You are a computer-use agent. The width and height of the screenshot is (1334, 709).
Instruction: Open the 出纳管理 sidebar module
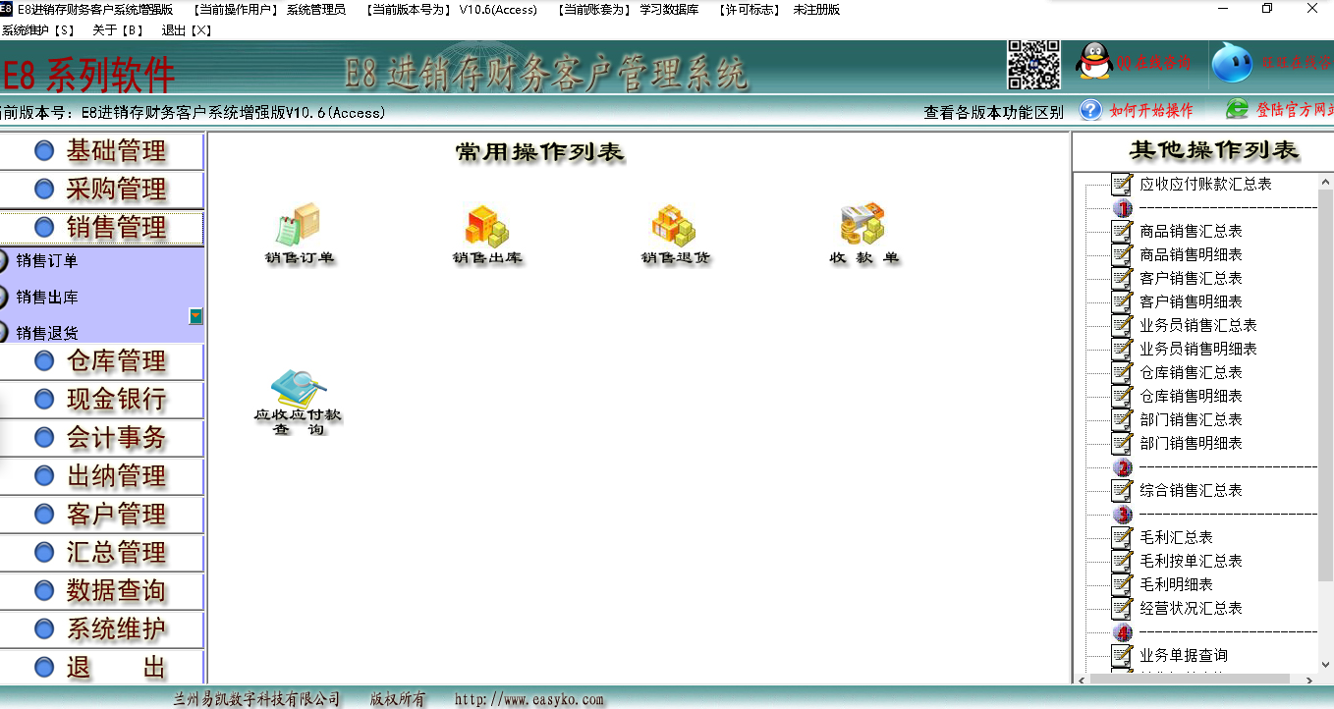[x=101, y=476]
